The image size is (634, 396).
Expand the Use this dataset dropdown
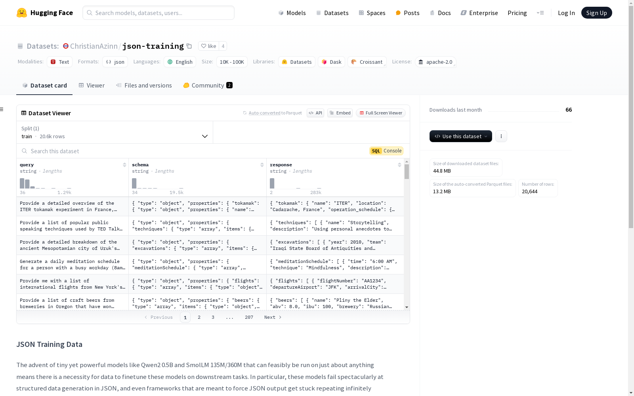pos(460,136)
